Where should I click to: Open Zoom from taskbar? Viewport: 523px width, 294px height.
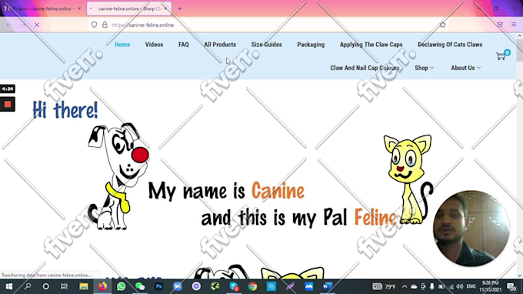(178, 286)
